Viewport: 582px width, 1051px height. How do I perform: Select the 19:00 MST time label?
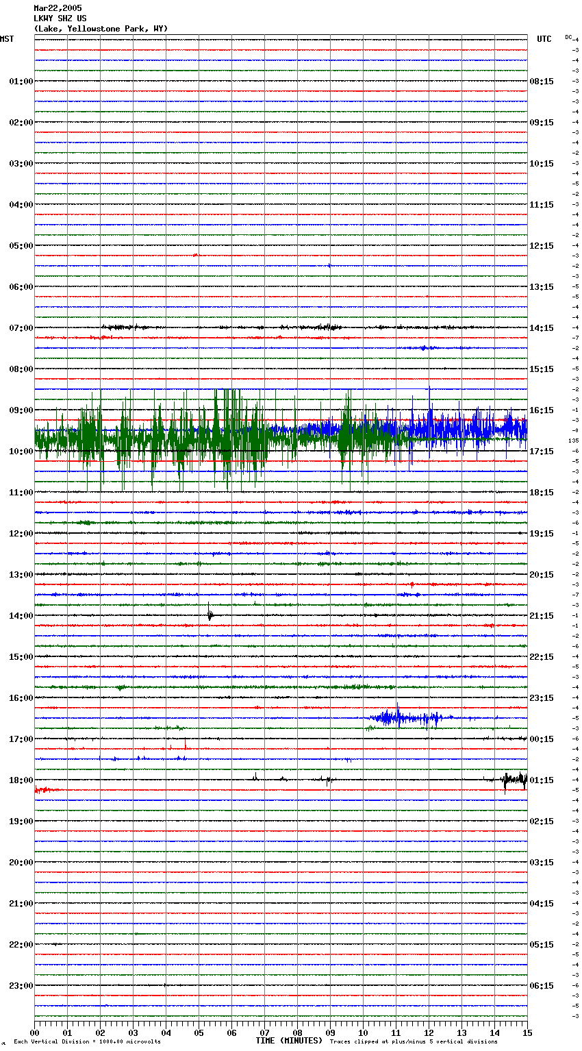coord(21,821)
